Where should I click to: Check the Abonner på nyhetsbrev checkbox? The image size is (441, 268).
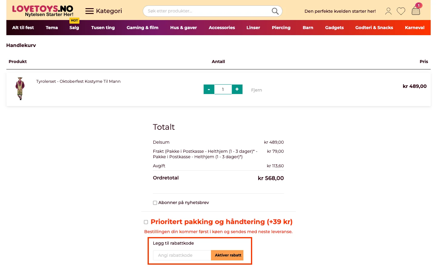155,203
